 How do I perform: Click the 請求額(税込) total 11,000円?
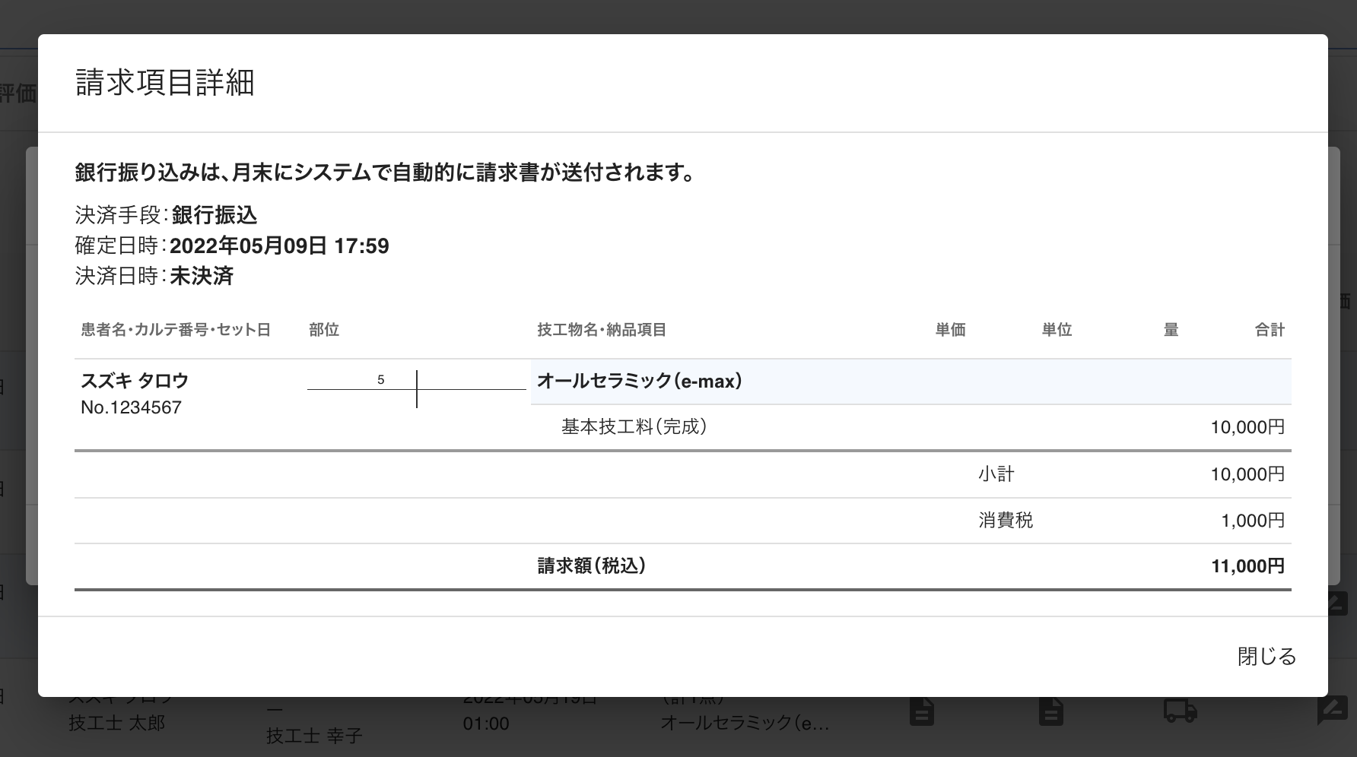tap(1247, 566)
